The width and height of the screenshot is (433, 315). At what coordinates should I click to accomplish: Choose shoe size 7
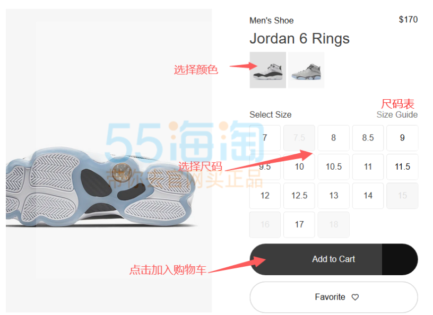click(x=265, y=138)
